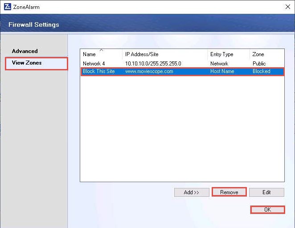Select the Network 4 row
The width and height of the screenshot is (295, 228).
click(182, 64)
